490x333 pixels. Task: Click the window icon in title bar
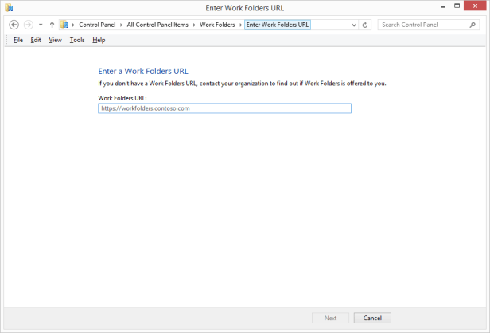(x=9, y=8)
